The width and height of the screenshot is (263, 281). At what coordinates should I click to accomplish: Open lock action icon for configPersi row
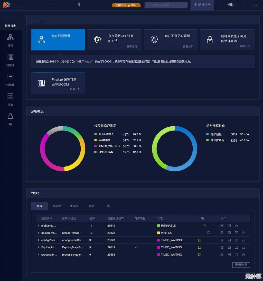tap(244, 240)
